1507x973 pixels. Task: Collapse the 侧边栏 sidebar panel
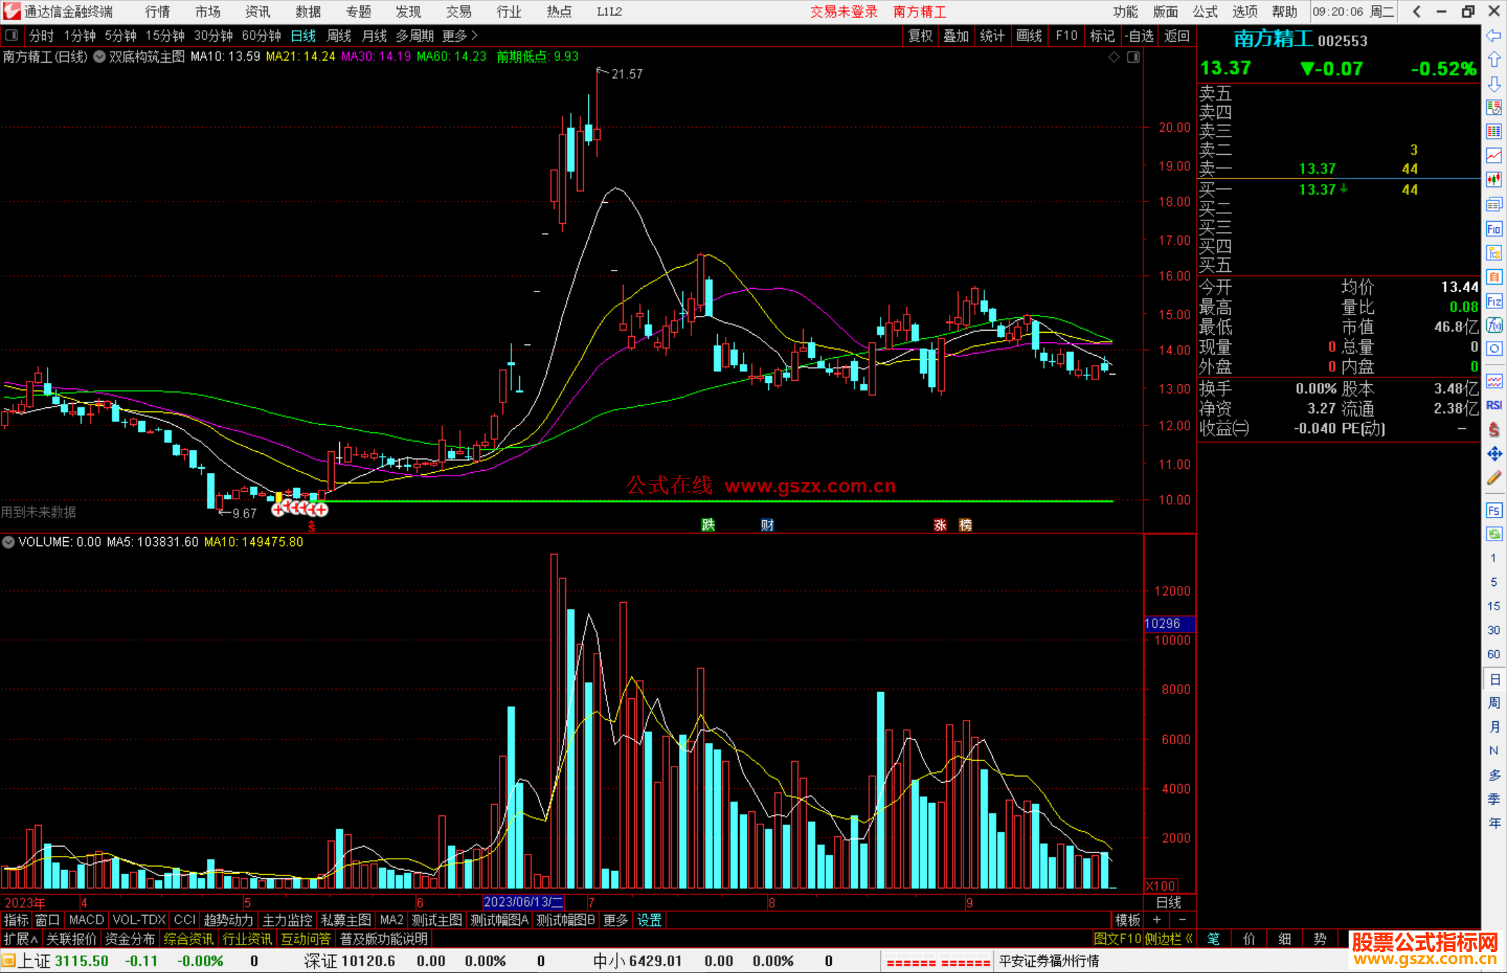[1169, 939]
